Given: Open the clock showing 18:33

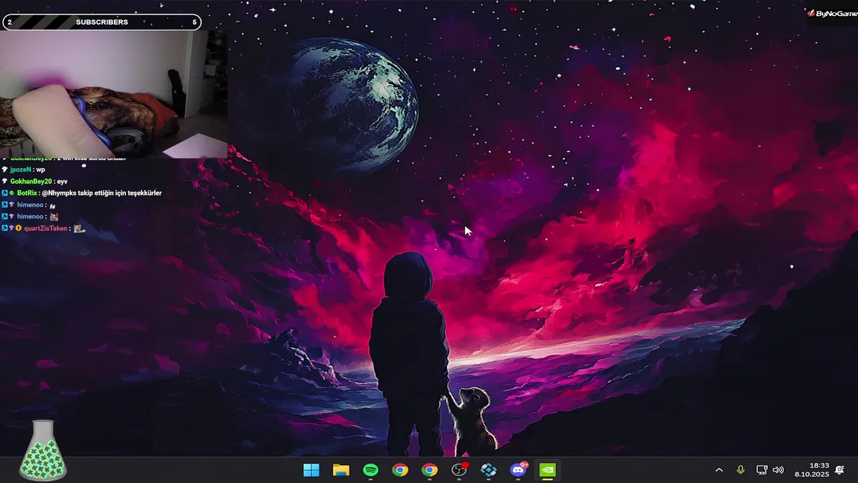Looking at the screenshot, I should point(819,466).
